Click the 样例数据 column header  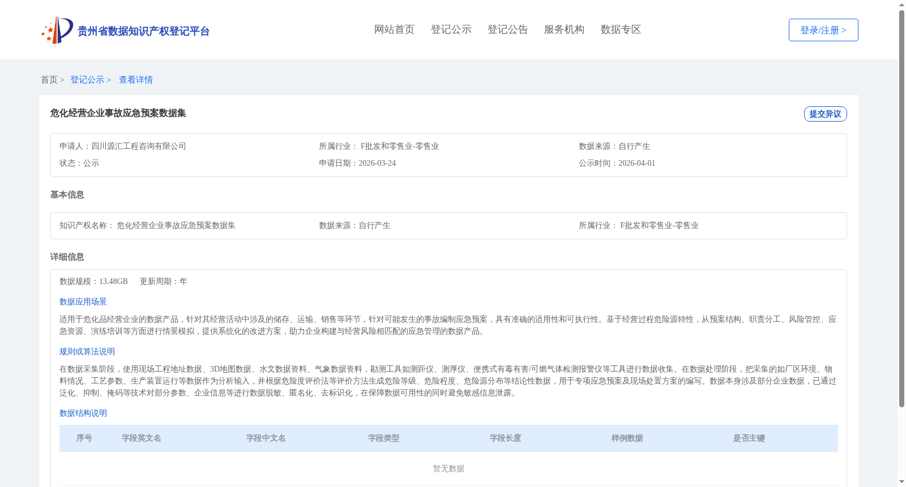click(x=627, y=438)
